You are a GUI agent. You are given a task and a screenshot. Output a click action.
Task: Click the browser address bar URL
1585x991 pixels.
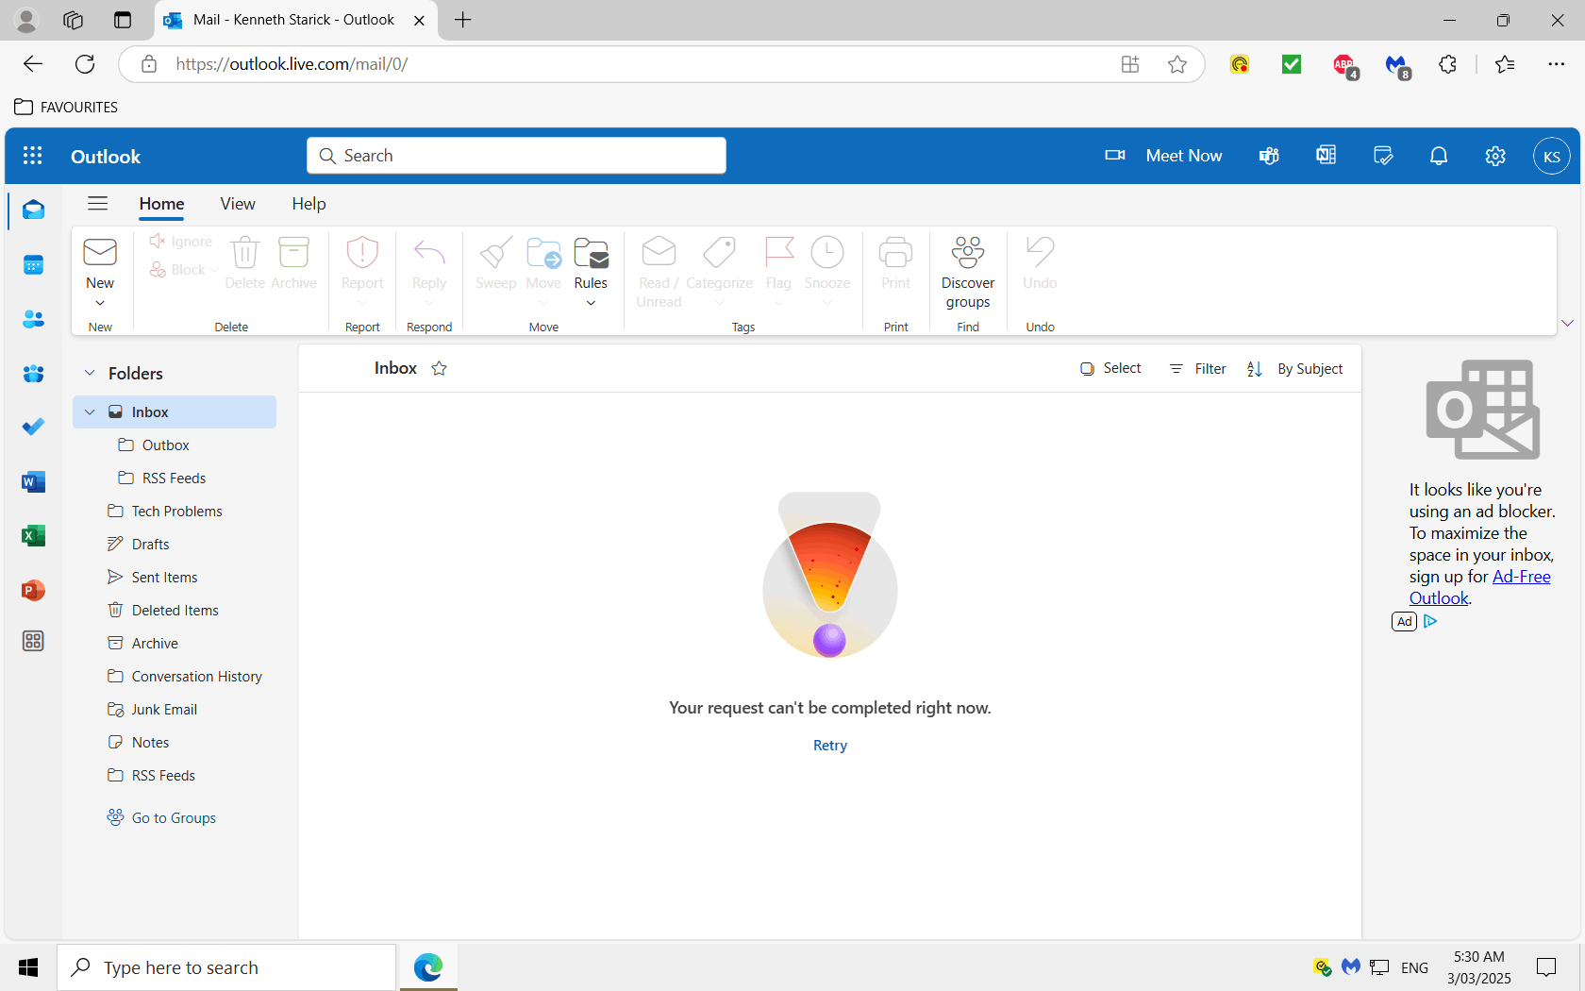click(292, 64)
